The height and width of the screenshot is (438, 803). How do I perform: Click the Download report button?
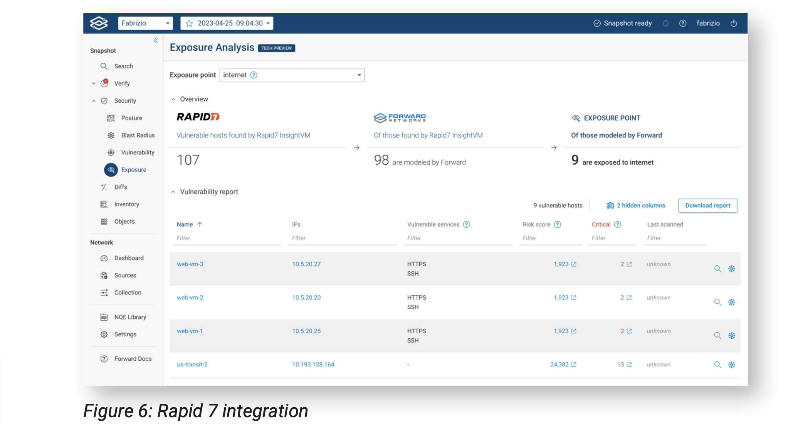(707, 206)
